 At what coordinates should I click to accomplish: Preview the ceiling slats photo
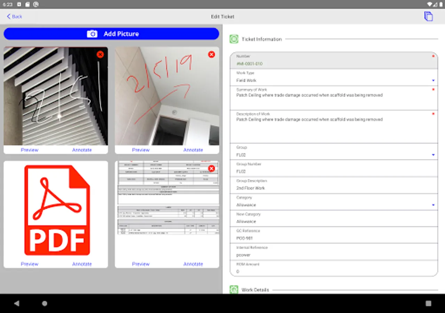click(30, 150)
